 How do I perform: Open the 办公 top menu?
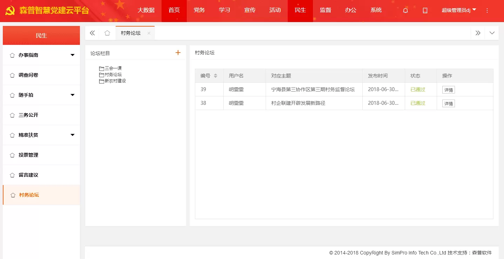(351, 11)
